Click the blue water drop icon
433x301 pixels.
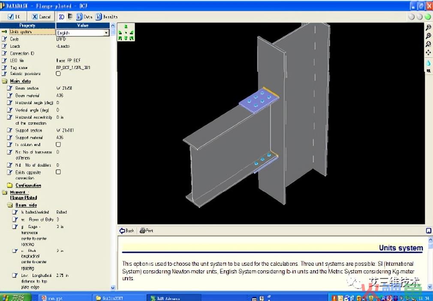click(428, 63)
